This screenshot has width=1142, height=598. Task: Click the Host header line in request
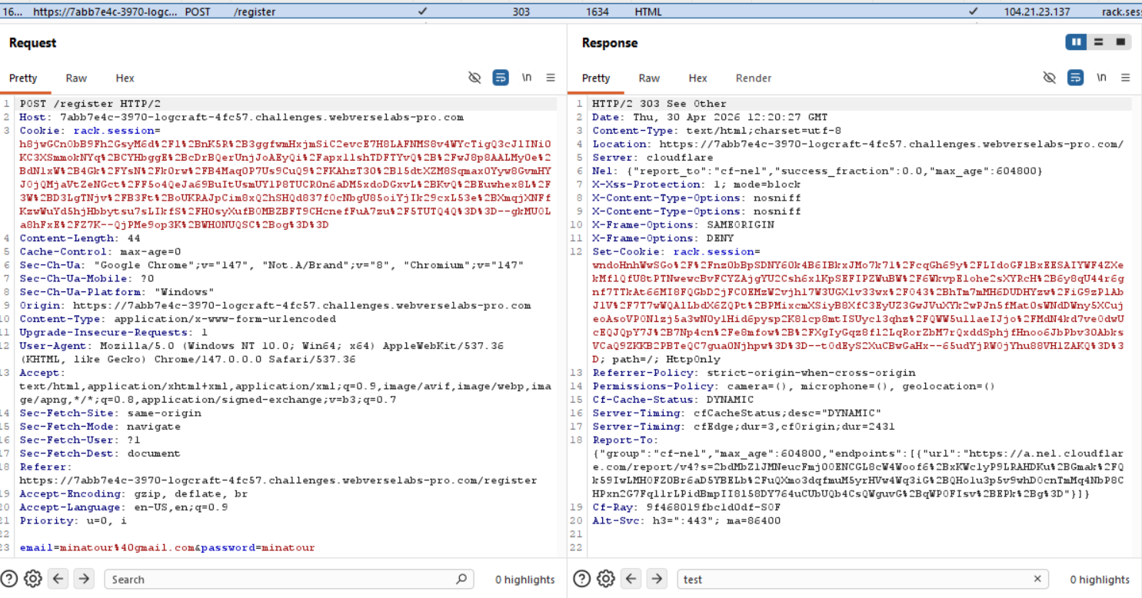(x=241, y=117)
